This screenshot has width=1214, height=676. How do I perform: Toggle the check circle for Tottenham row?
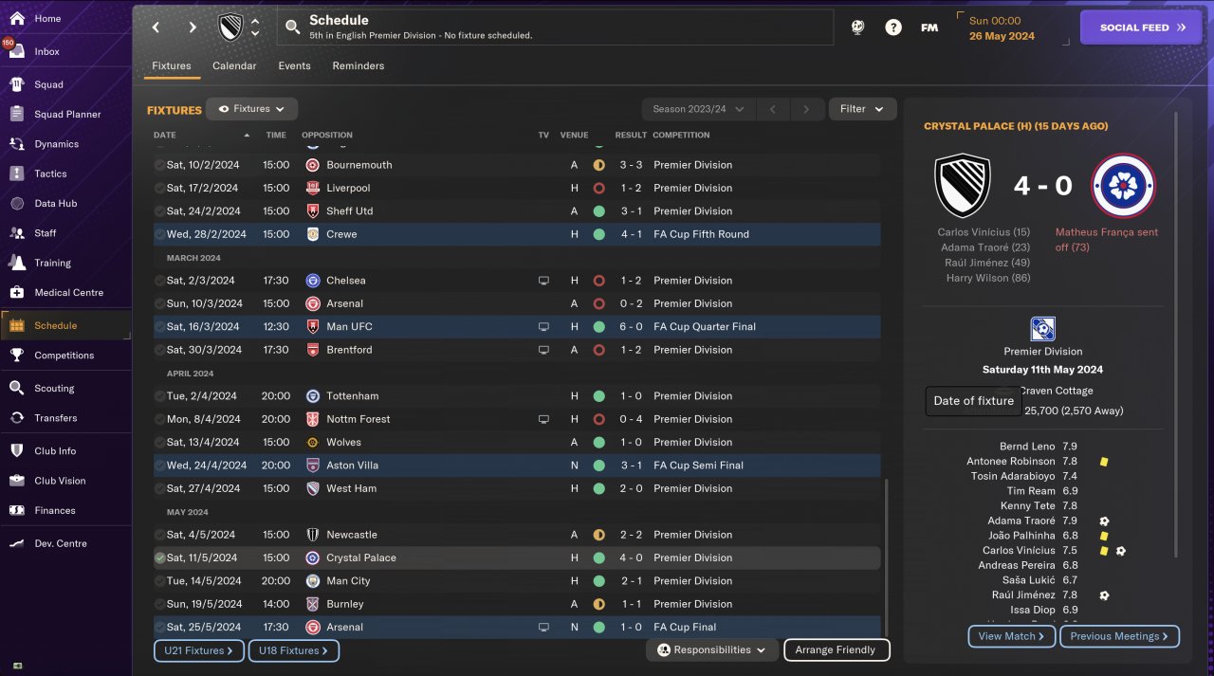click(159, 396)
